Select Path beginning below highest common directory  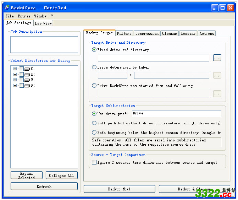click(94, 133)
